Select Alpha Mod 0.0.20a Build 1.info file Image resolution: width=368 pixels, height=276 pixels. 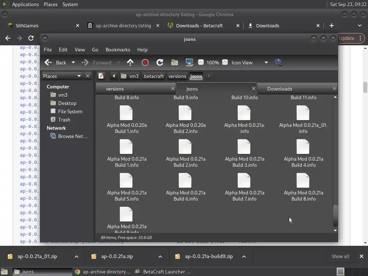pyautogui.click(x=126, y=120)
